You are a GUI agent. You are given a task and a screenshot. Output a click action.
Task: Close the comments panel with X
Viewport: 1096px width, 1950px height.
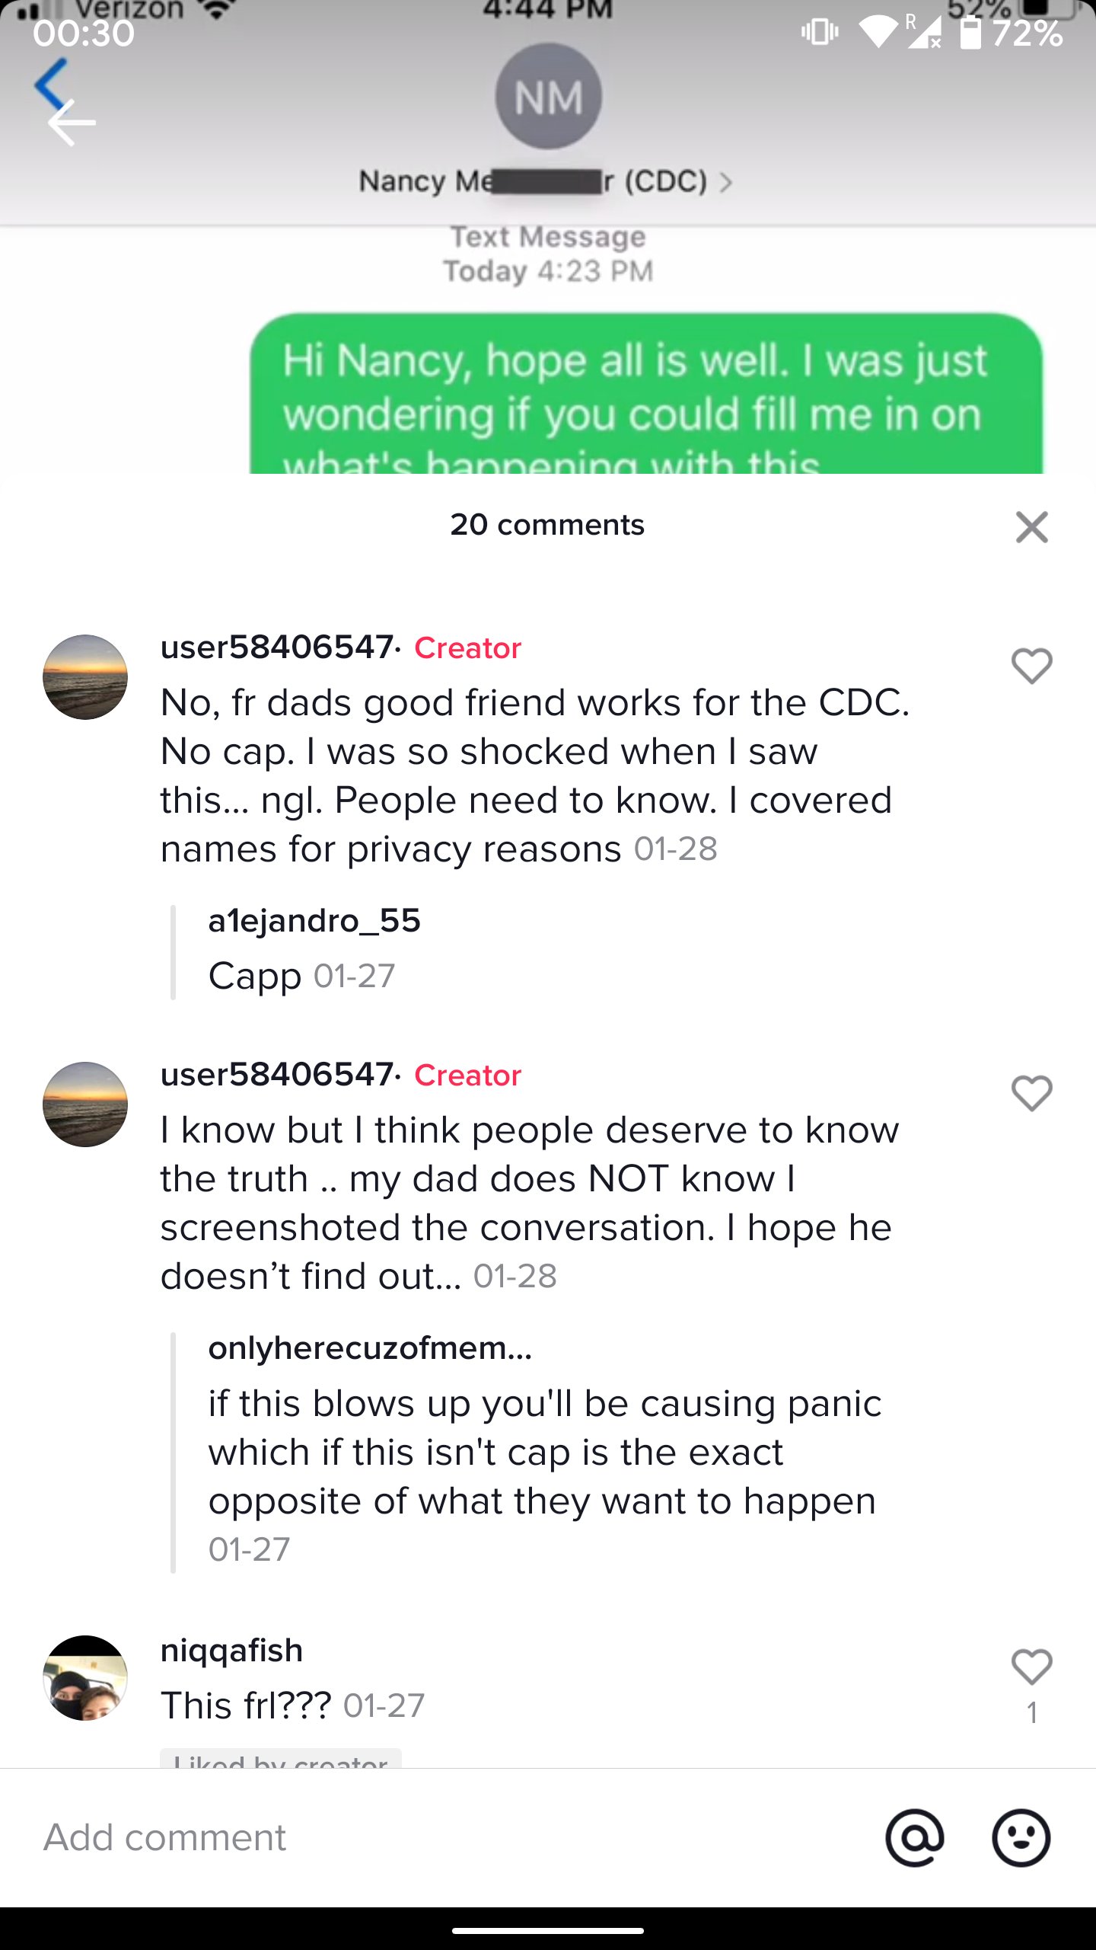[1031, 527]
